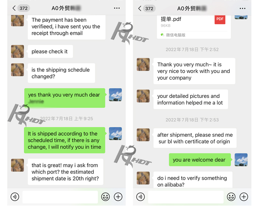Tap 'do i need to verify something' message
Image resolution: width=259 pixels, height=207 pixels.
coord(193,180)
